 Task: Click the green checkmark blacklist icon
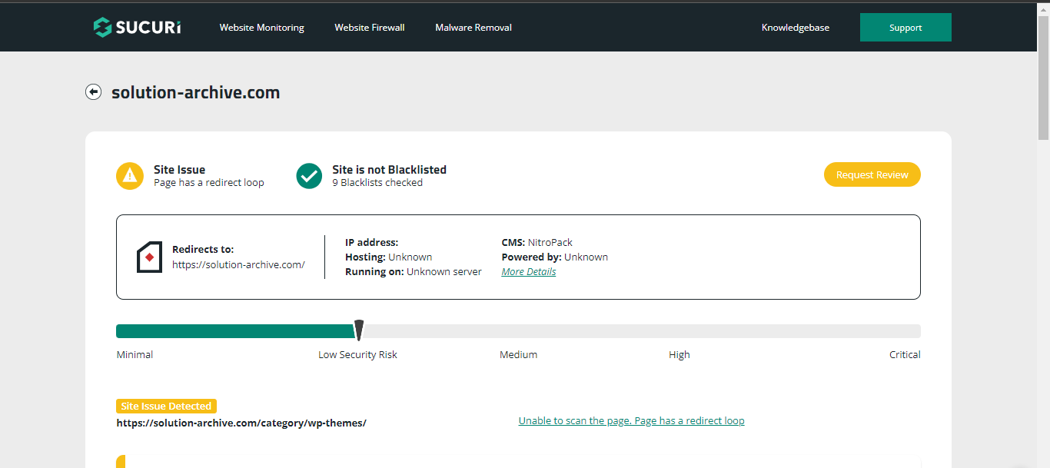[x=309, y=176]
